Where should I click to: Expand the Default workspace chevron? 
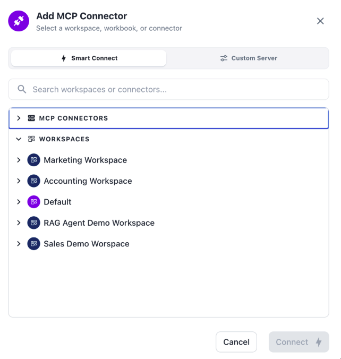click(19, 202)
